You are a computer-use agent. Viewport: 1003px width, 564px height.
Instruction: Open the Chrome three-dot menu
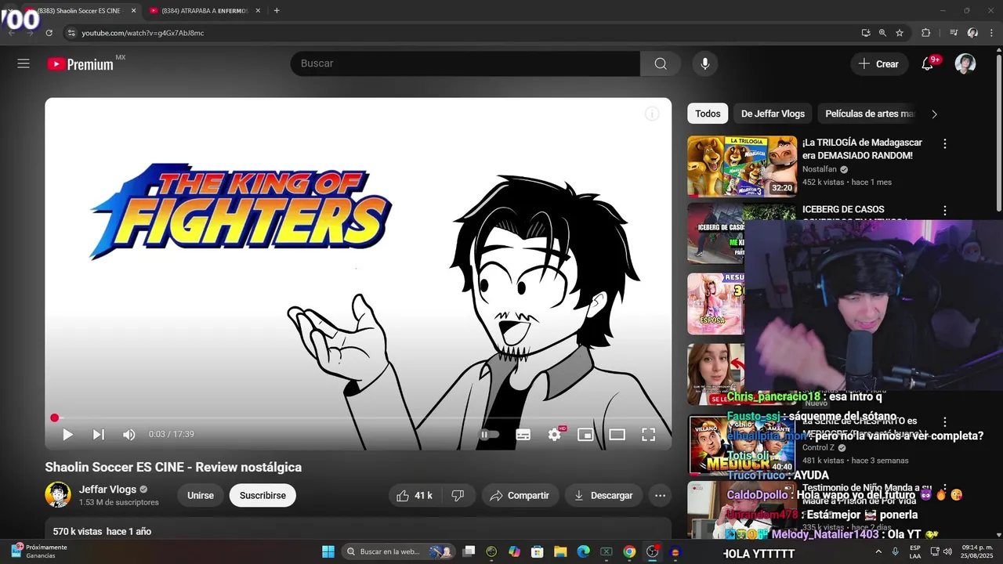pos(991,33)
